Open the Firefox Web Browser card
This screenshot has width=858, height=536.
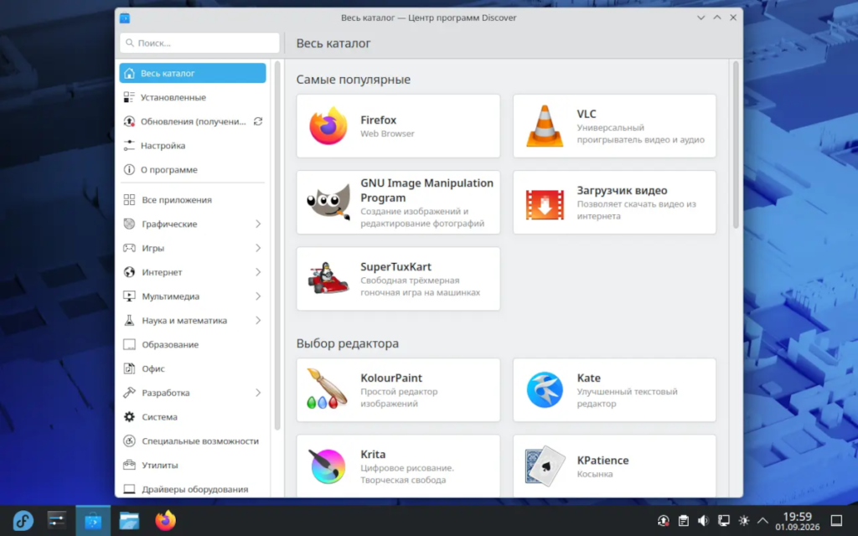pos(398,126)
